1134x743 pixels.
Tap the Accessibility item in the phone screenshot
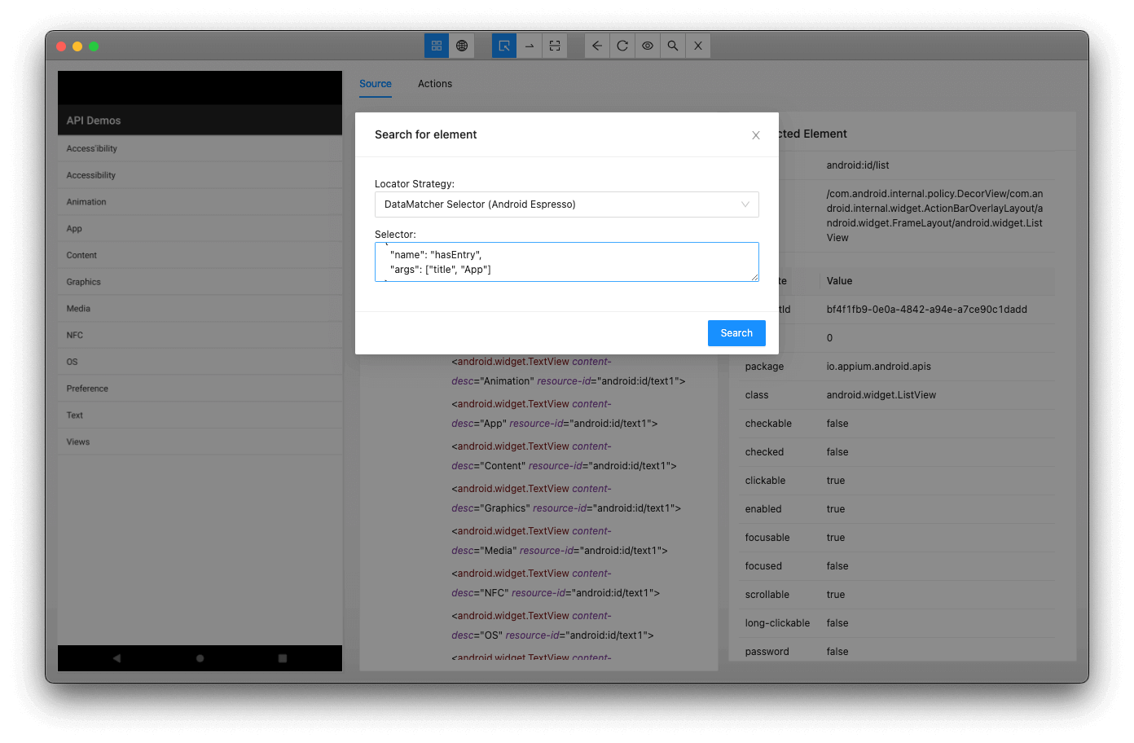click(x=92, y=174)
